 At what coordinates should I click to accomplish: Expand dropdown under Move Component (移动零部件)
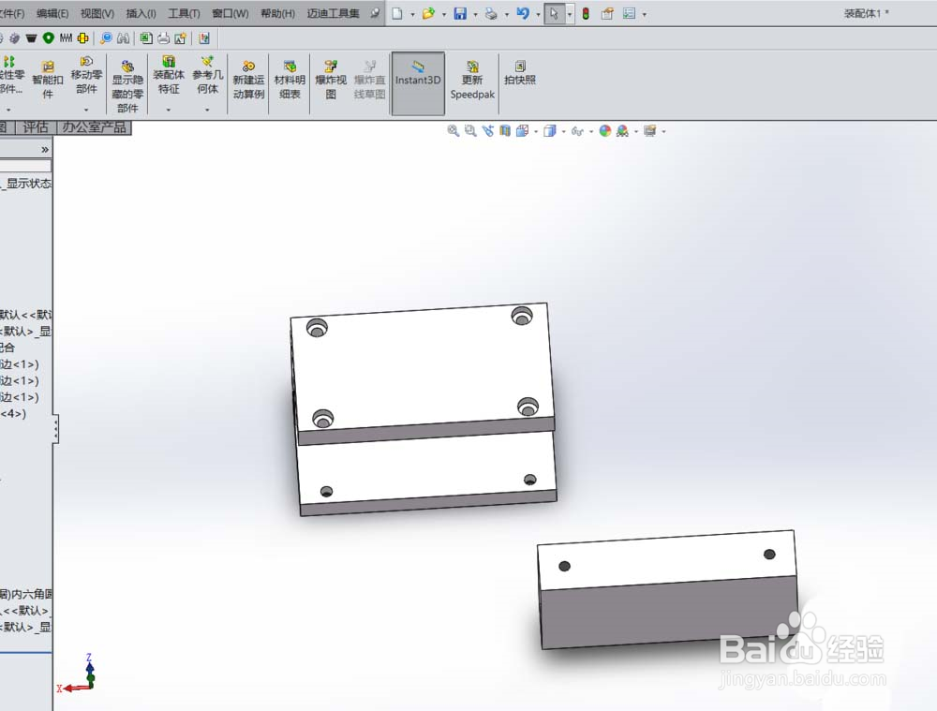click(86, 110)
